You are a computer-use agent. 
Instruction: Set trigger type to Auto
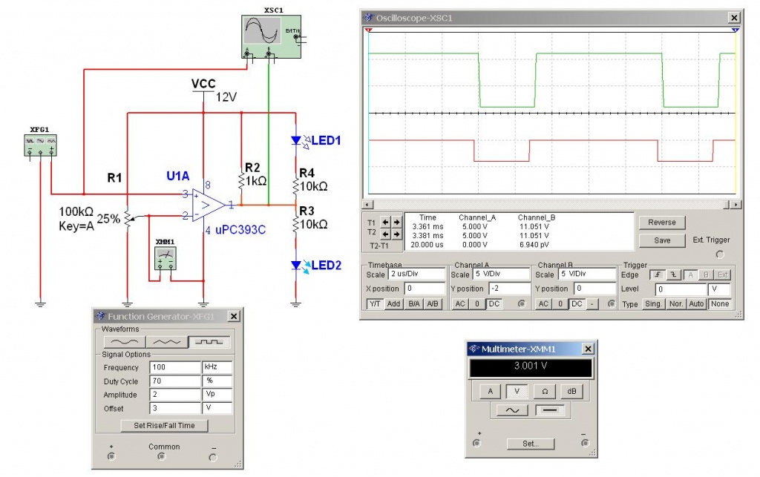696,304
